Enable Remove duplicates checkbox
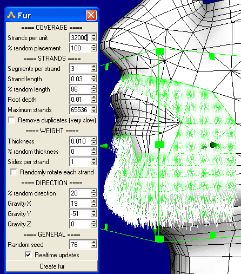The width and height of the screenshot is (241, 274). 12,120
